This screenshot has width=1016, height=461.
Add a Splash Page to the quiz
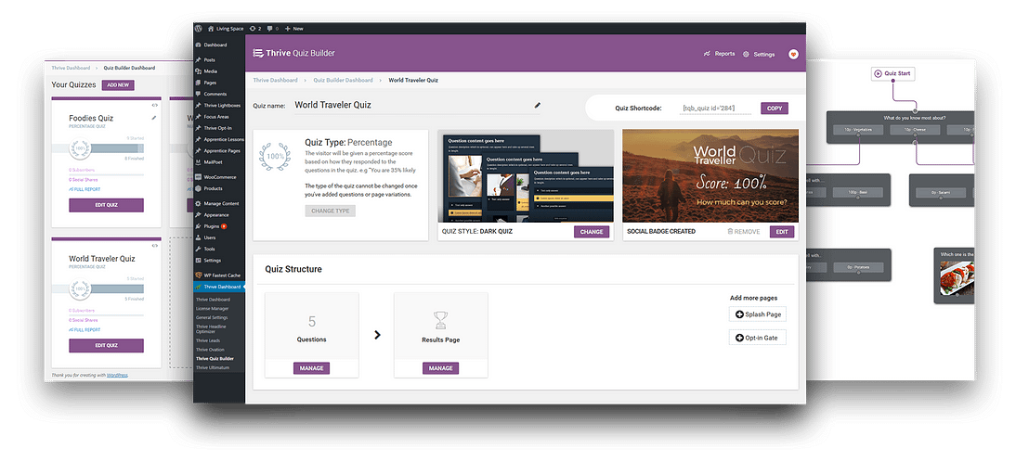tap(758, 314)
